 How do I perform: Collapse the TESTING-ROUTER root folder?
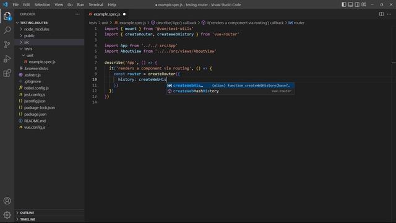pos(49,23)
